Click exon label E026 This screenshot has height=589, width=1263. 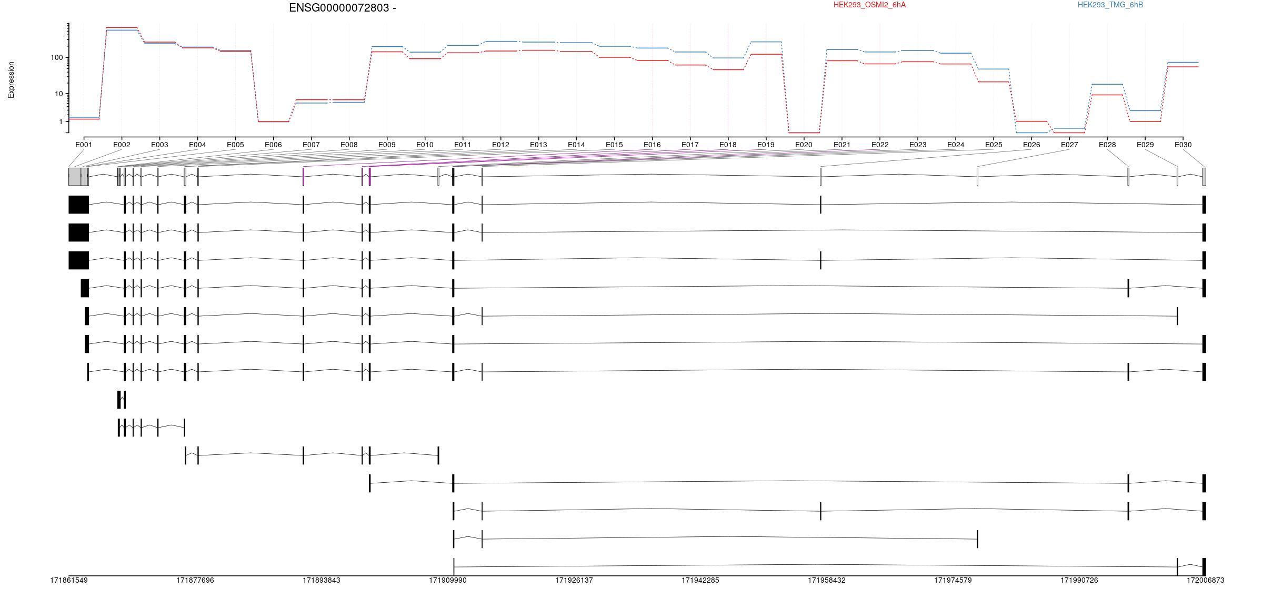(x=1031, y=145)
